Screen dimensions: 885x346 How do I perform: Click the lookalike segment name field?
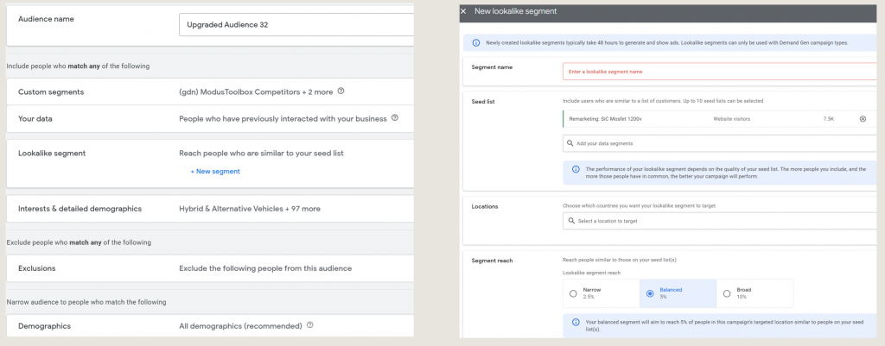[x=717, y=70]
